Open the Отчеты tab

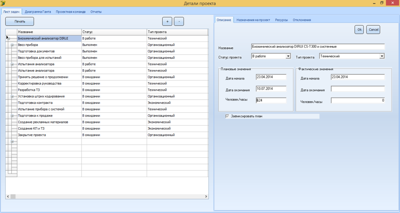pos(96,12)
